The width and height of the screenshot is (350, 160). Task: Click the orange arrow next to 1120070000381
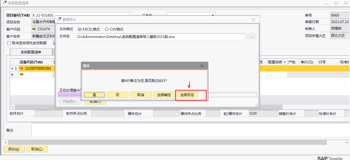click(x=22, y=68)
